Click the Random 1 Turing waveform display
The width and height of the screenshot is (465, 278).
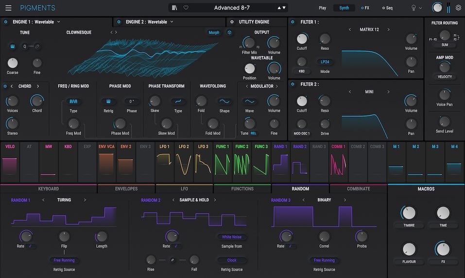pyautogui.click(x=64, y=216)
